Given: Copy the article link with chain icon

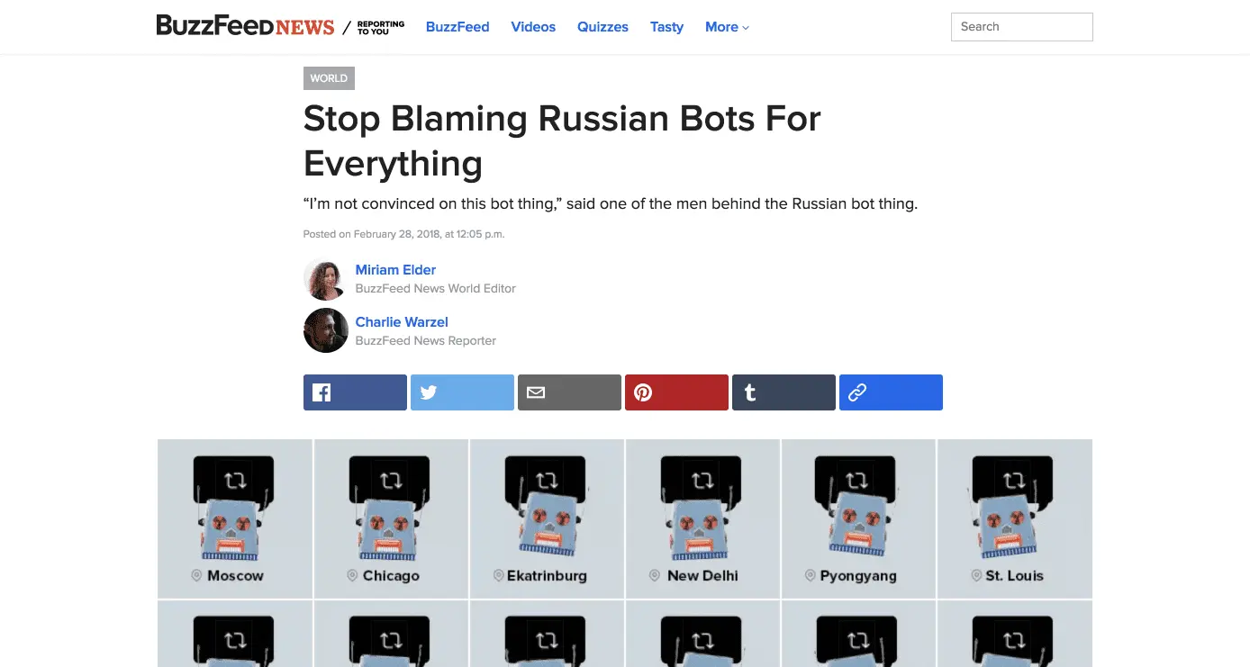Looking at the screenshot, I should pos(891,392).
